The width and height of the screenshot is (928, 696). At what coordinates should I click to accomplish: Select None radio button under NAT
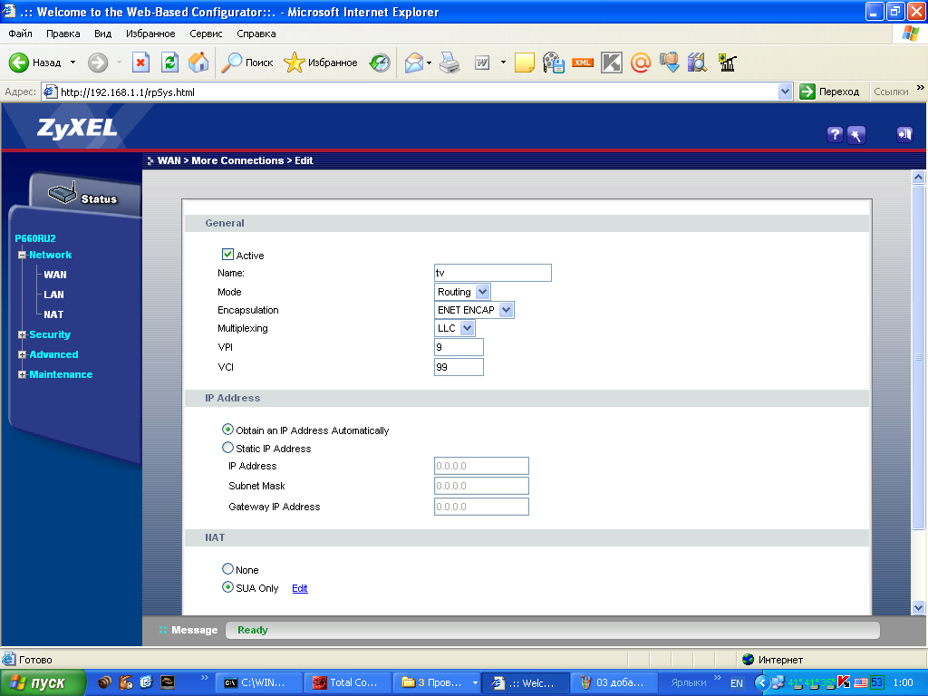click(228, 569)
